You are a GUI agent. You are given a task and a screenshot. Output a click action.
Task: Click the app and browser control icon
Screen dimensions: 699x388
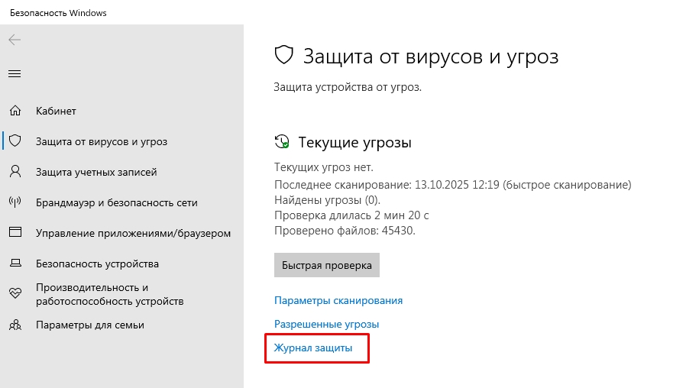(15, 233)
